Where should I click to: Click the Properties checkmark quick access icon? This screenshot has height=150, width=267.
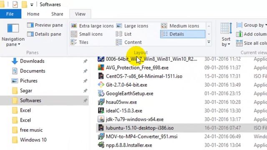15,5
